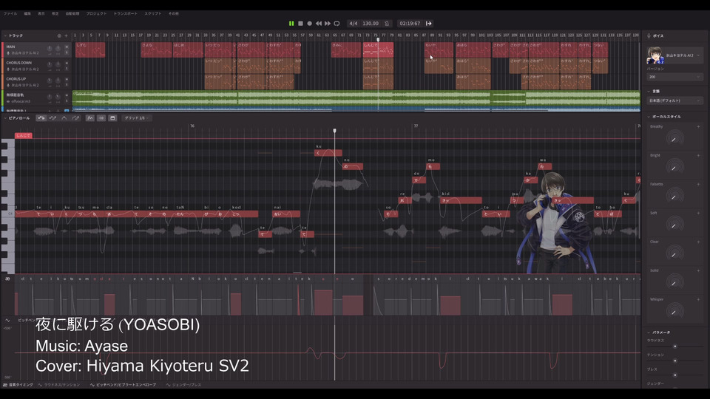
Task: Open the プロジェクト (Project) menu
Action: pos(96,13)
